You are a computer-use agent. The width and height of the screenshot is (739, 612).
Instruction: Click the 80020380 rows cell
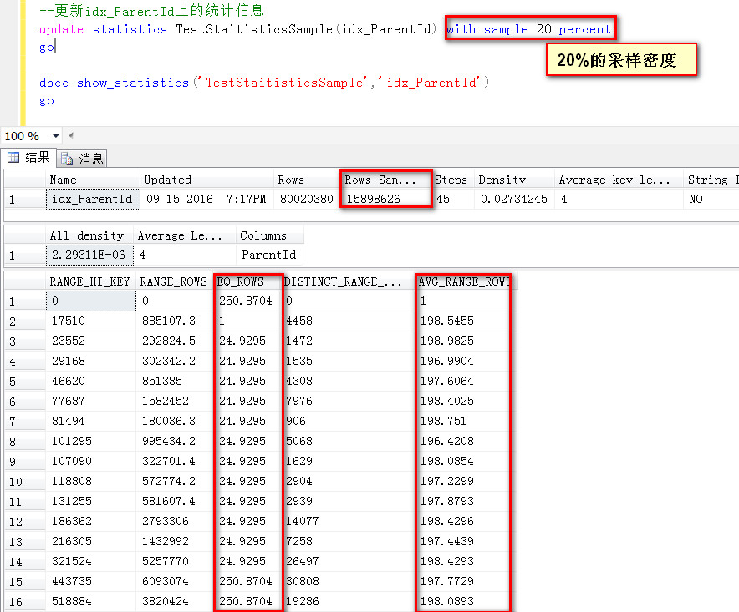point(306,199)
